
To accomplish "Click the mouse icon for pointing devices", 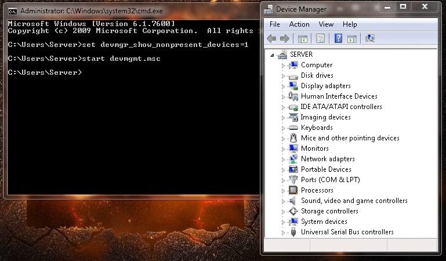I will 293,138.
